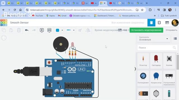Open the circuit view tab
Image resolution: width=179 pixels, height=100 pixels.
pos(151,22)
